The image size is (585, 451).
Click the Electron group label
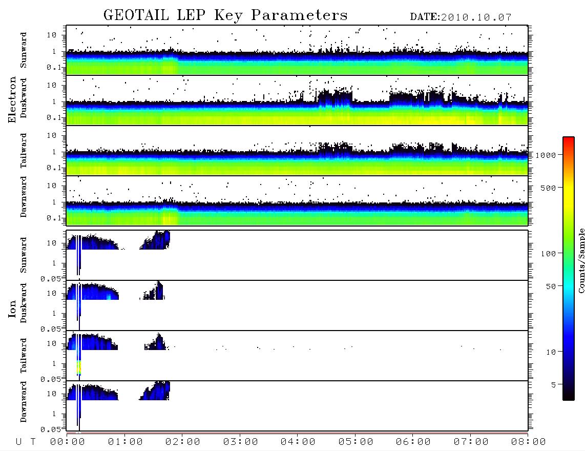click(12, 100)
